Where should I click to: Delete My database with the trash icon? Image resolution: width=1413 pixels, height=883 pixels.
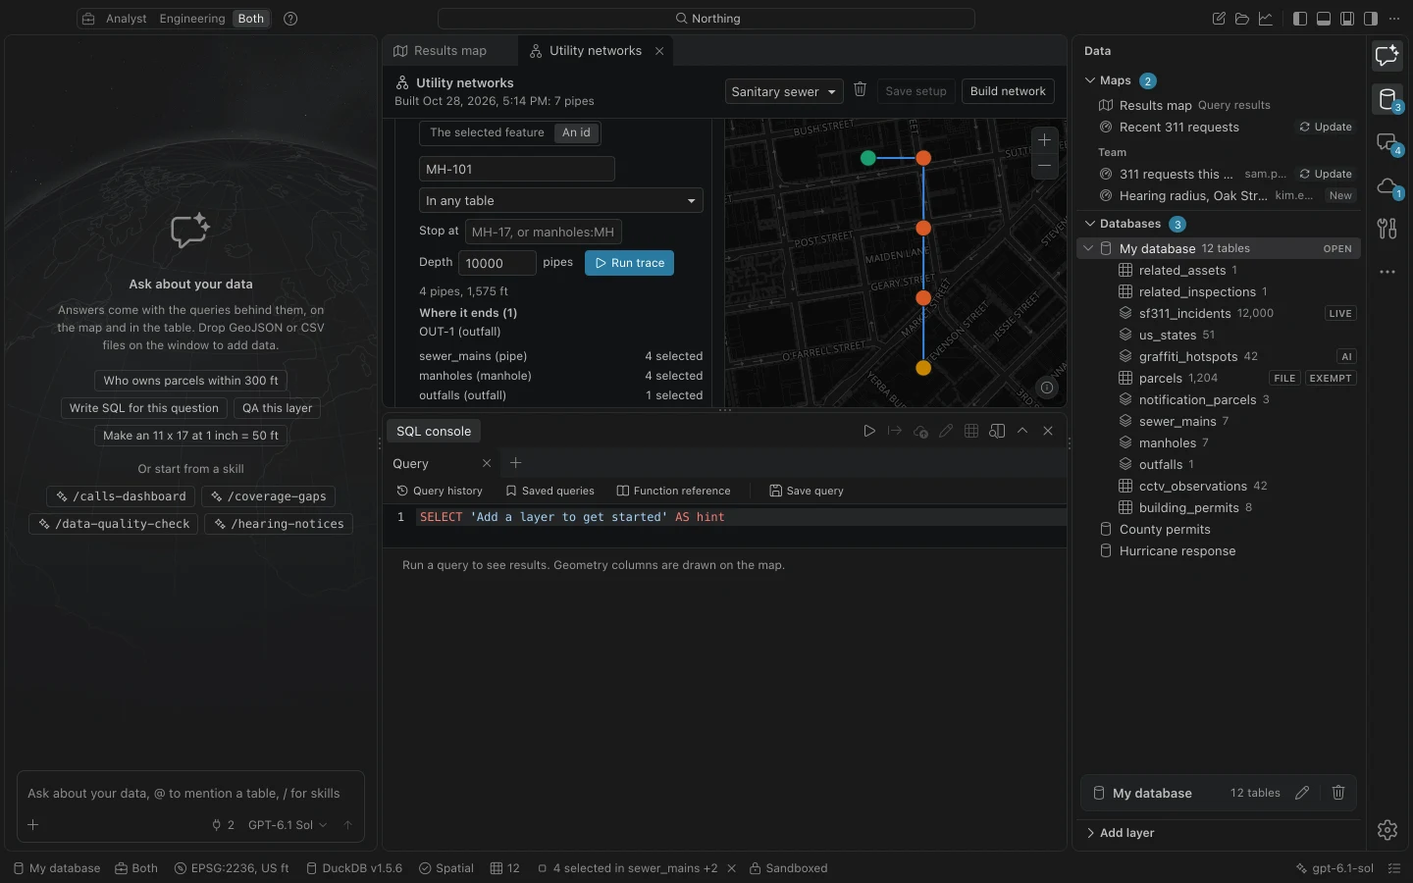click(1338, 793)
